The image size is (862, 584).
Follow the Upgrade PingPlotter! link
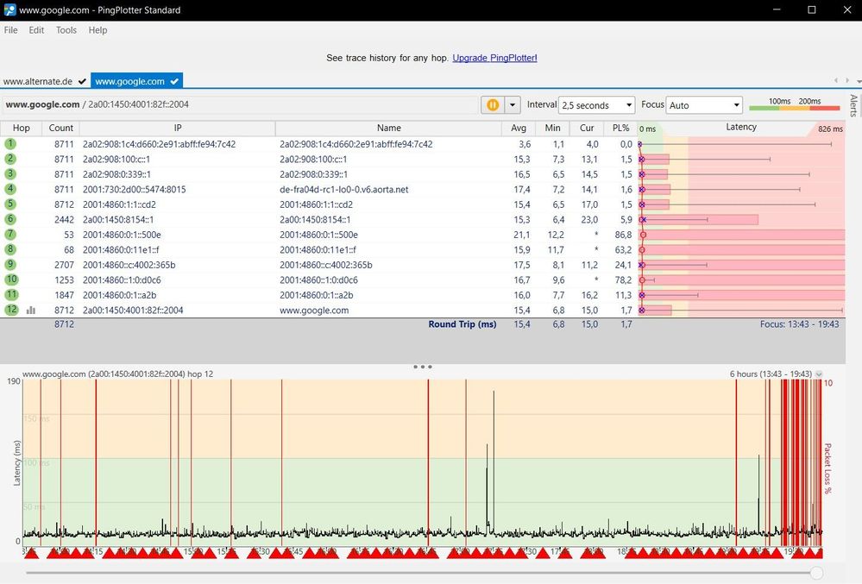[x=494, y=58]
